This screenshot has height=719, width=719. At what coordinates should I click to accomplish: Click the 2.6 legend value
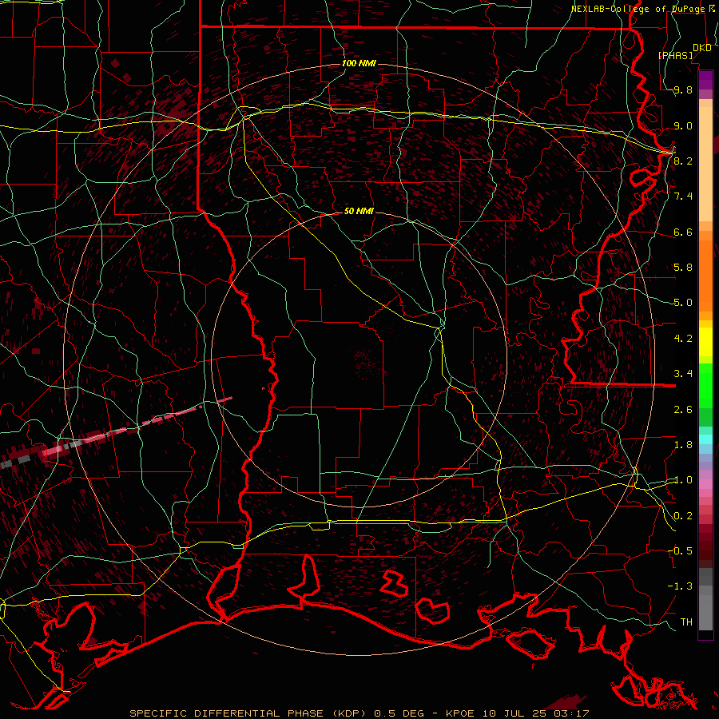tap(683, 410)
